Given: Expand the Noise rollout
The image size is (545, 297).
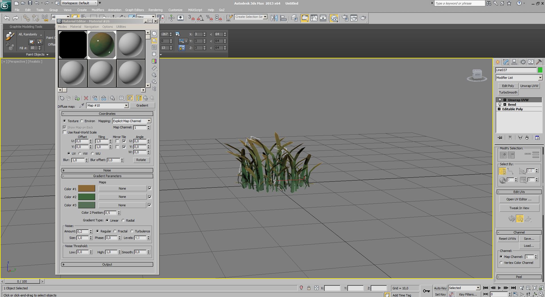Looking at the screenshot, I should pos(107,170).
